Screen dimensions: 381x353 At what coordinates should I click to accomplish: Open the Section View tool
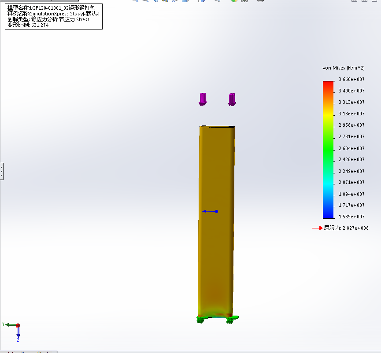(x=166, y=1)
